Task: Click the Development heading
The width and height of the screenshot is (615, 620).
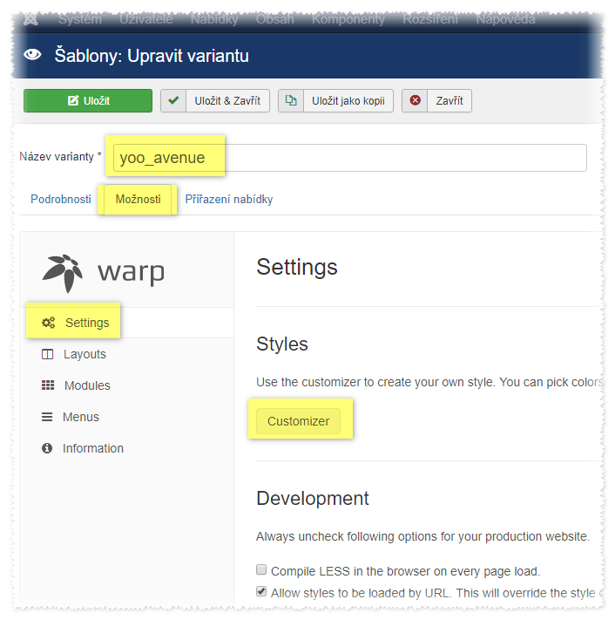Action: [313, 498]
